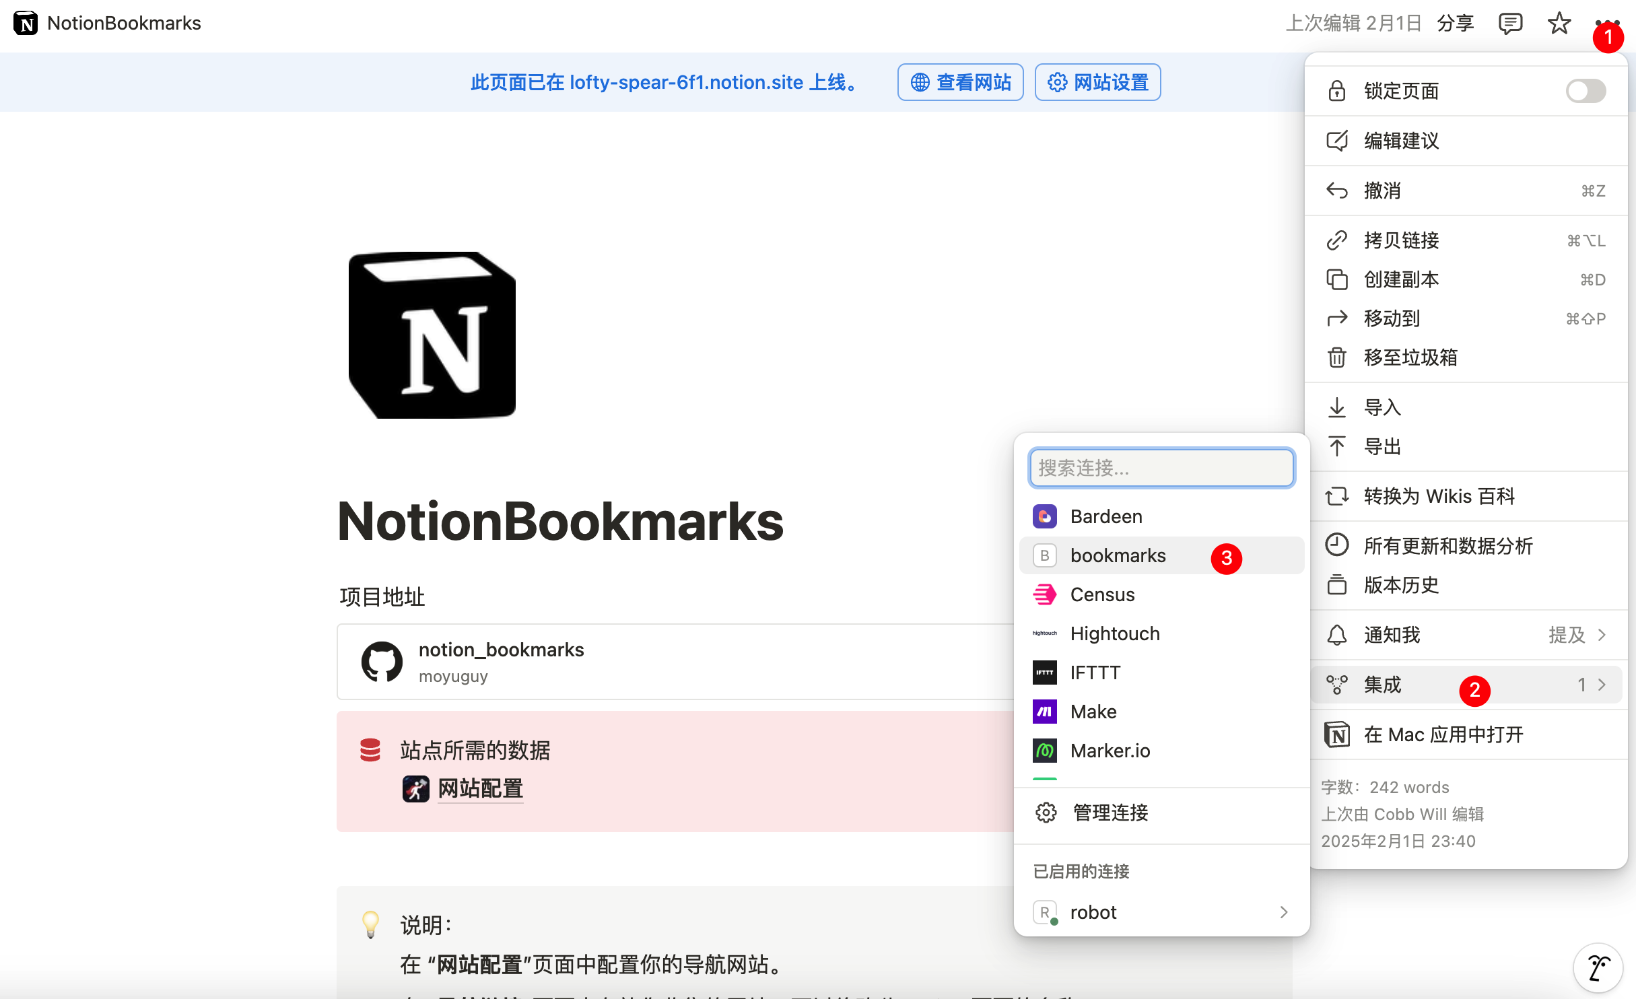Select the Hightouch connection
Screen dimensions: 1636x999
coord(1161,633)
